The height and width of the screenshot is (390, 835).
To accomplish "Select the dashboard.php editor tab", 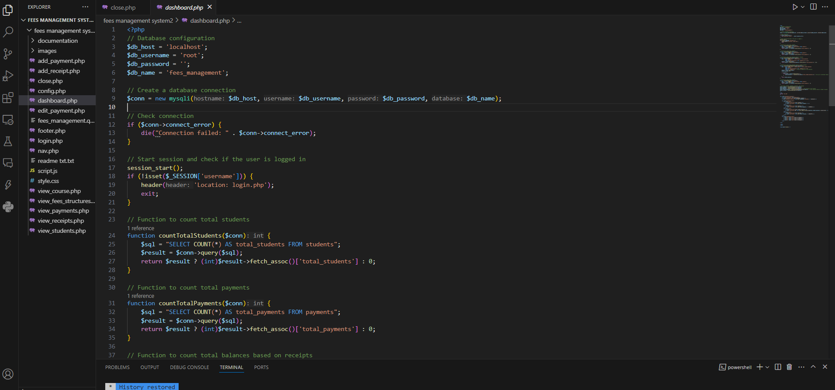I will click(x=184, y=7).
